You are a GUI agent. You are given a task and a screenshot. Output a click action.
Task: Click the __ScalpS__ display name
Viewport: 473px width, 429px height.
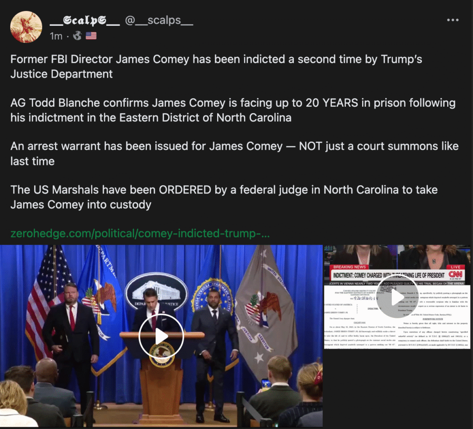[x=85, y=20]
